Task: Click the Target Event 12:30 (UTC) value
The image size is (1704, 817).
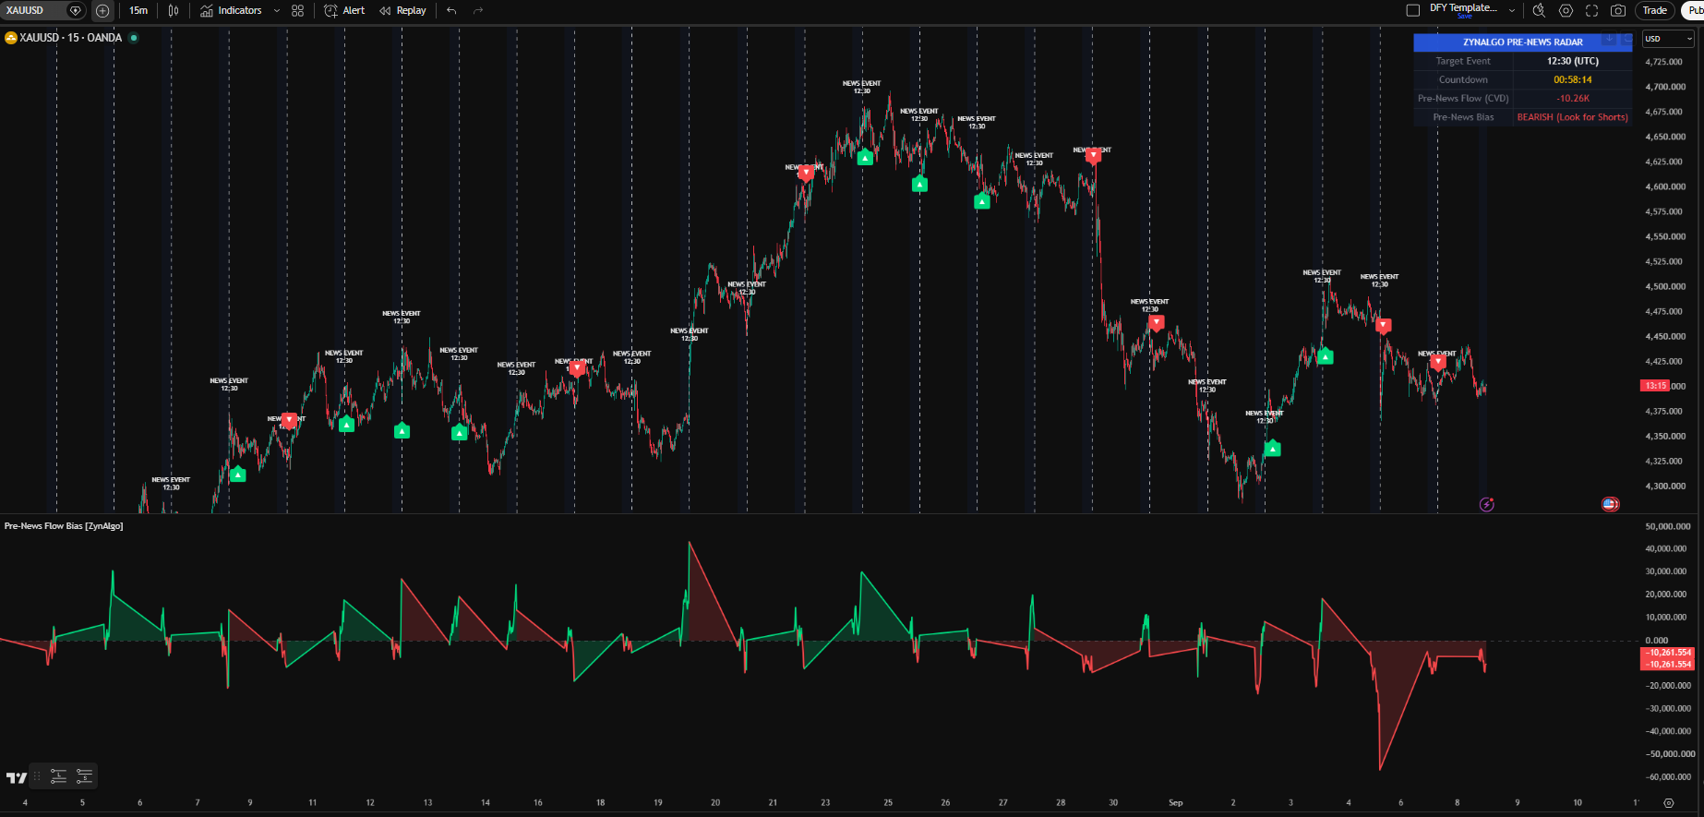Action: [1573, 61]
